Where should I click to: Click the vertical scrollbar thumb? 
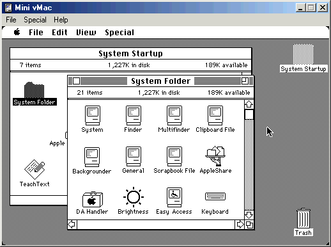tap(249, 115)
